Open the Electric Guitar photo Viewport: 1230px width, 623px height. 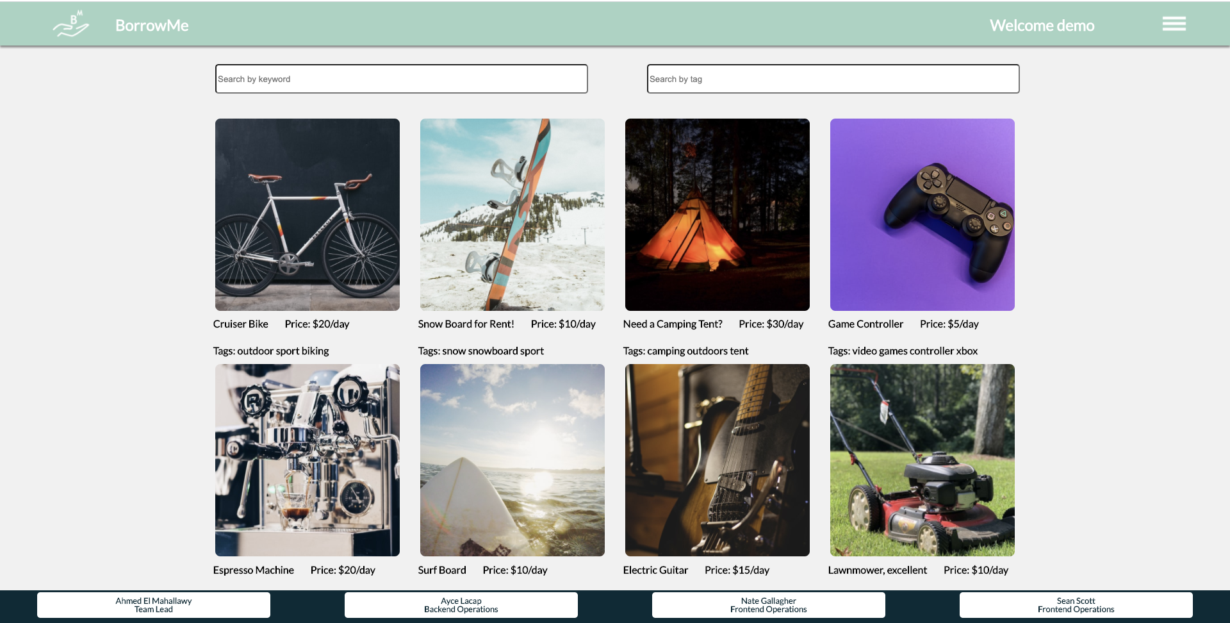717,460
